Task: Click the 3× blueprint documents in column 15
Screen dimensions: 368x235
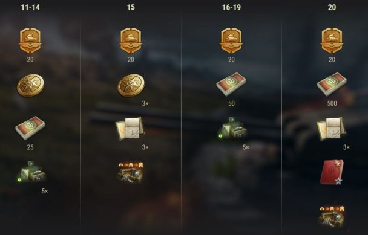Action: coord(130,129)
